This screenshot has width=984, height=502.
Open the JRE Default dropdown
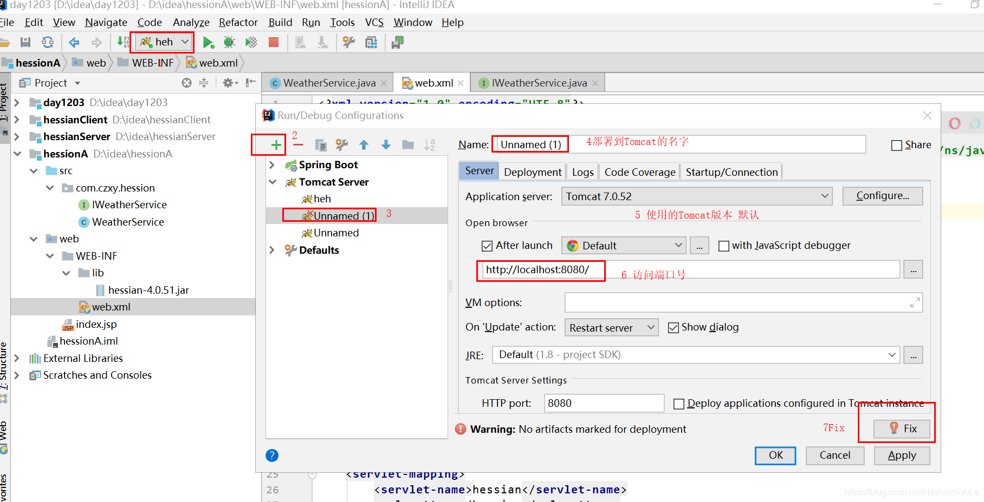(696, 355)
